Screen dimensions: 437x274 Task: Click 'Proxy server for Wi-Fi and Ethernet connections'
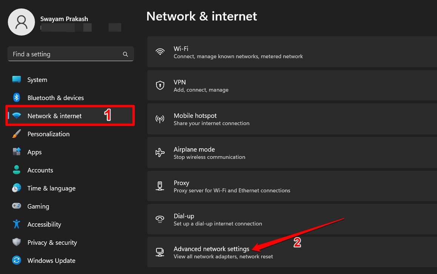pyautogui.click(x=232, y=190)
